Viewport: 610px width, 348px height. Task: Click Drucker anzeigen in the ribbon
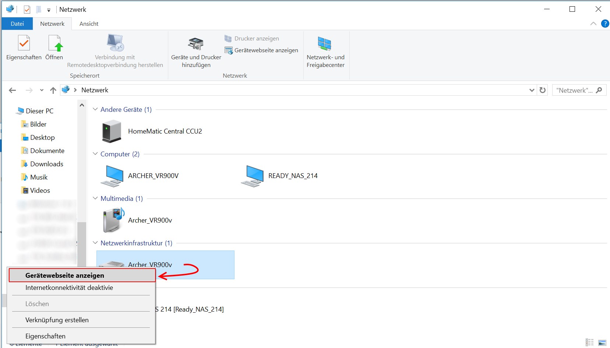(252, 39)
